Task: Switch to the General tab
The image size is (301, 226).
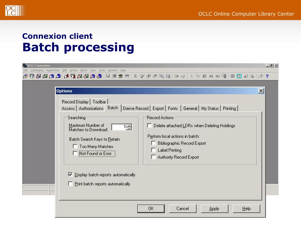Action: click(190, 108)
